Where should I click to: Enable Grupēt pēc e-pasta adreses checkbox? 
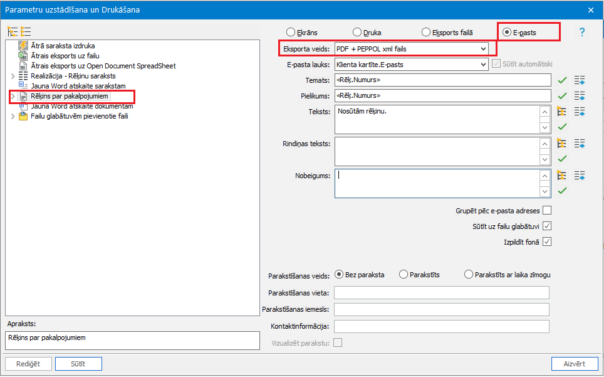coord(547,211)
